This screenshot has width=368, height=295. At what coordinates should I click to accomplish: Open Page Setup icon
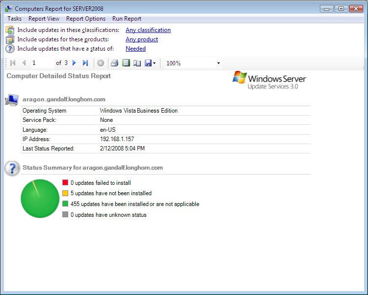tap(137, 63)
